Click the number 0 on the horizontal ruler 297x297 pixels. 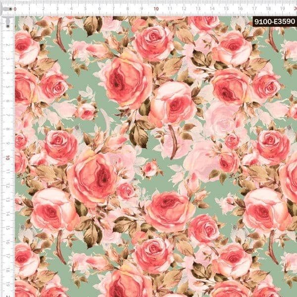pyautogui.click(x=15, y=9)
